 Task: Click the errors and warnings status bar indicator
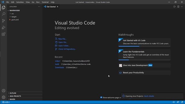point(6,102)
